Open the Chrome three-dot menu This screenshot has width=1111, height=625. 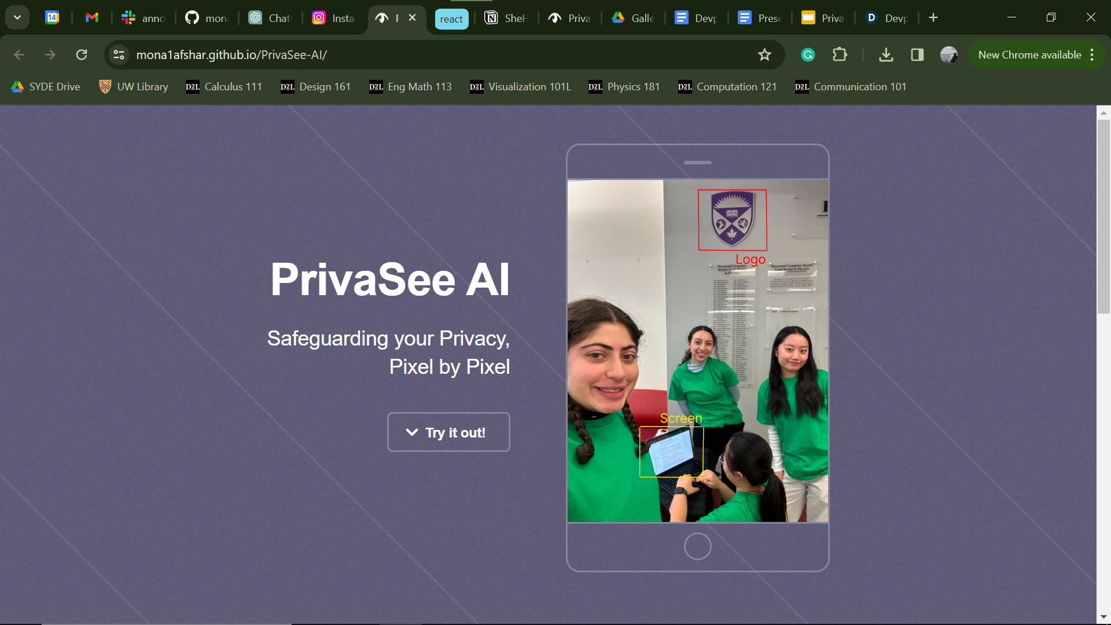(x=1092, y=55)
